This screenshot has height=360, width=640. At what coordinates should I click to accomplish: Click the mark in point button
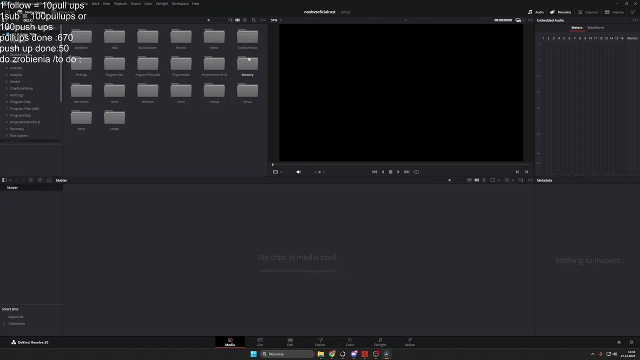[517, 171]
